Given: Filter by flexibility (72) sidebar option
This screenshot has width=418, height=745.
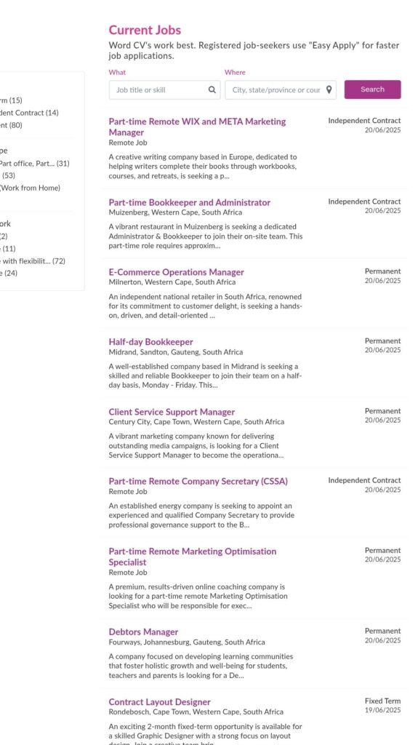Looking at the screenshot, I should [x=33, y=261].
